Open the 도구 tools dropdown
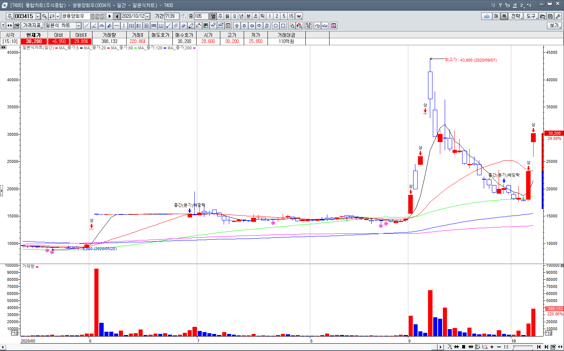 [x=531, y=16]
